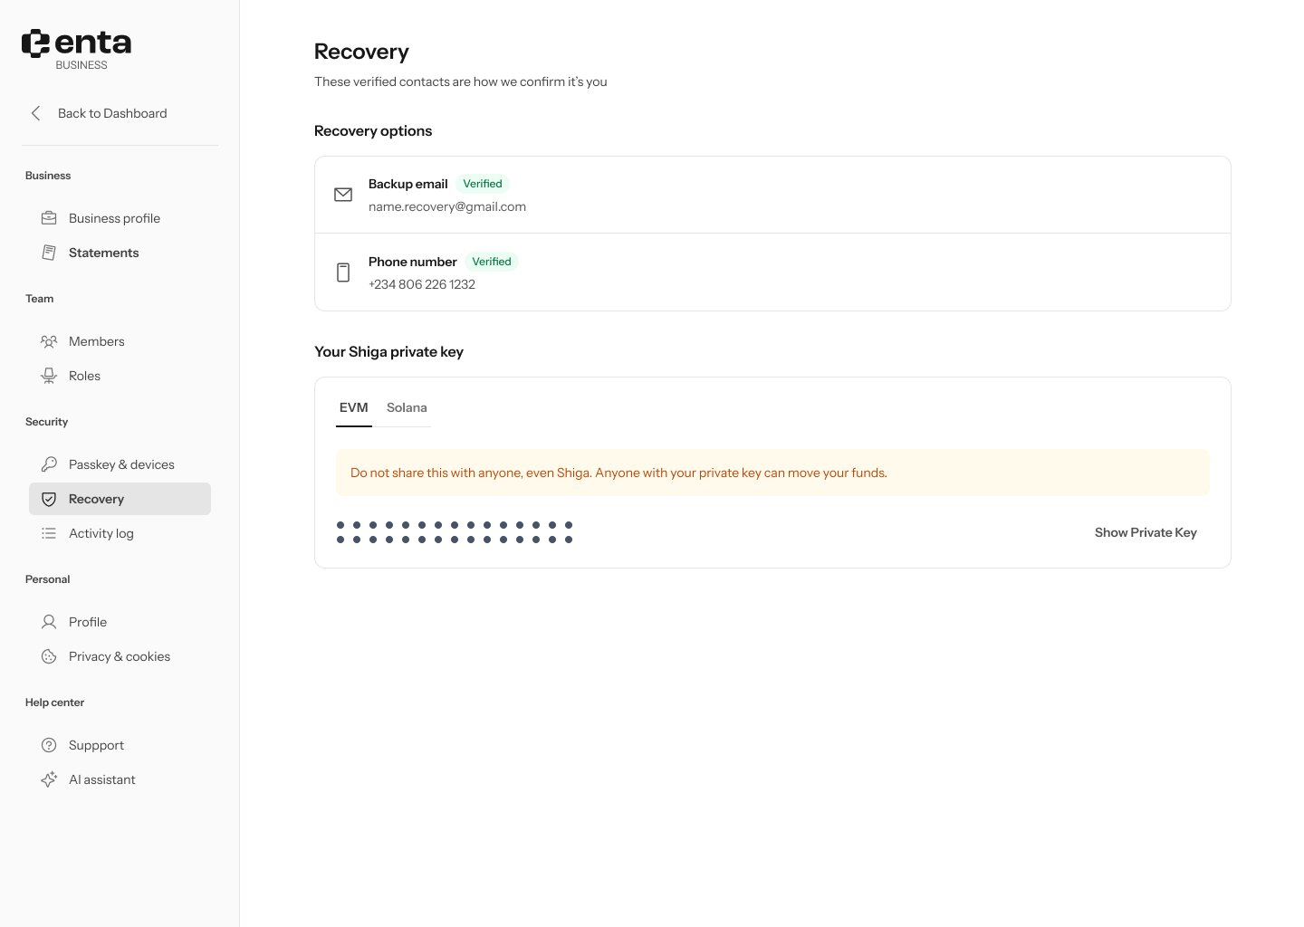Click the Support question mark icon
The width and height of the screenshot is (1304, 927).
click(x=49, y=745)
